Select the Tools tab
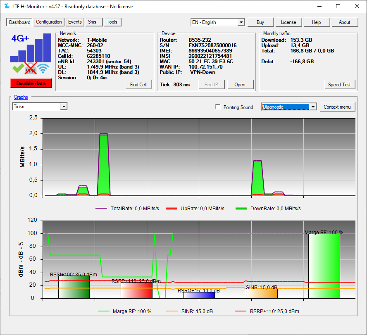This screenshot has height=335, width=367. (112, 22)
